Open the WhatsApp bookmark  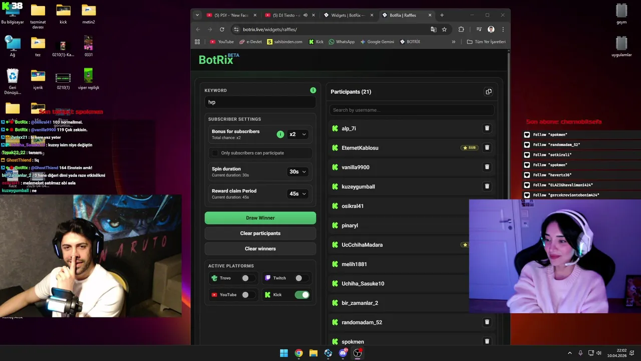[x=342, y=42]
